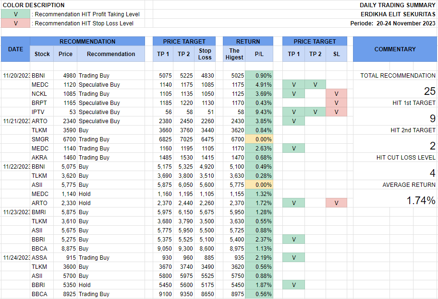Select the DAILY TRADING SUMMARY heading

(397, 5)
